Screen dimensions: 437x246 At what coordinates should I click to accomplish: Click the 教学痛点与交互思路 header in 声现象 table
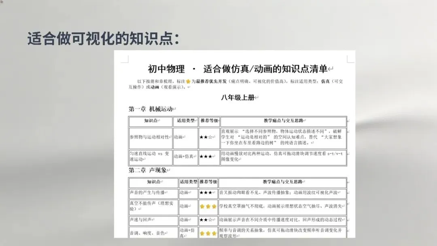(x=282, y=182)
